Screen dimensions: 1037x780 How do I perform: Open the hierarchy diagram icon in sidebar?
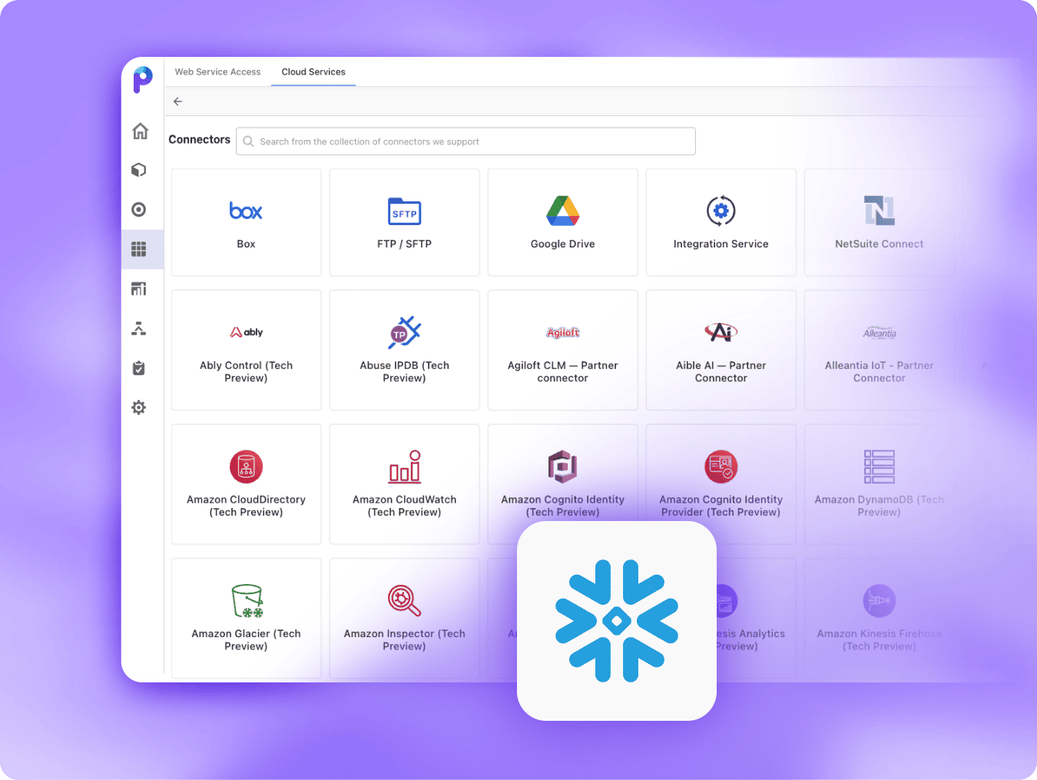click(139, 329)
